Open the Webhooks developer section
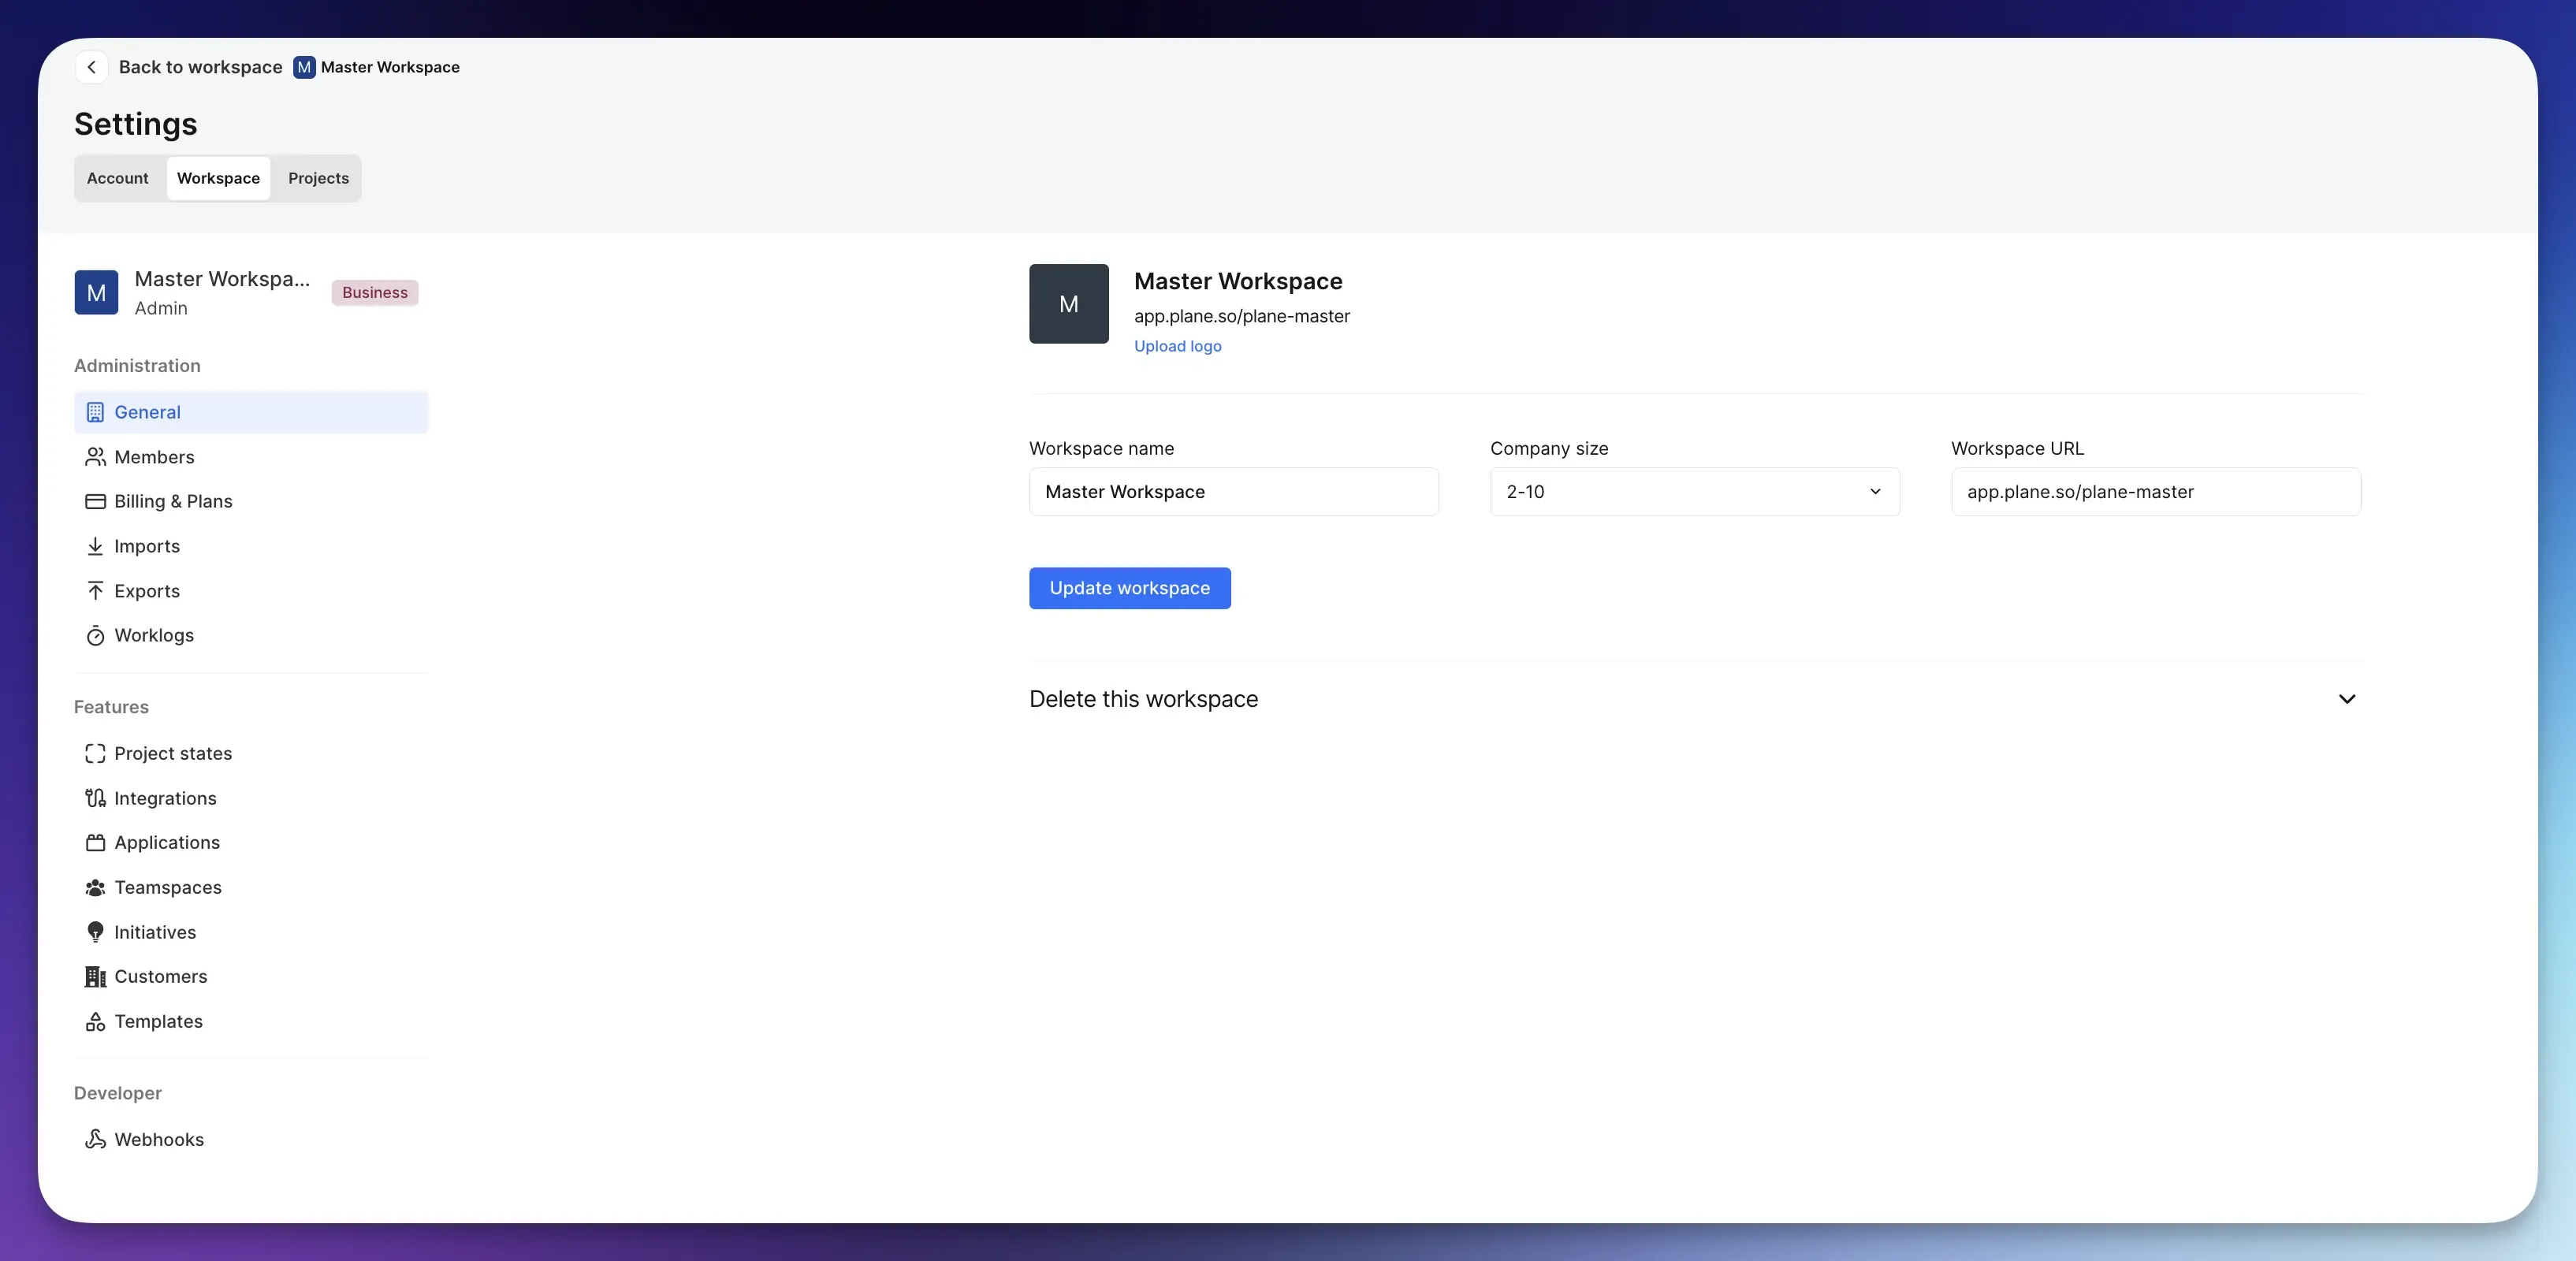The width and height of the screenshot is (2576, 1261). pyautogui.click(x=159, y=1139)
